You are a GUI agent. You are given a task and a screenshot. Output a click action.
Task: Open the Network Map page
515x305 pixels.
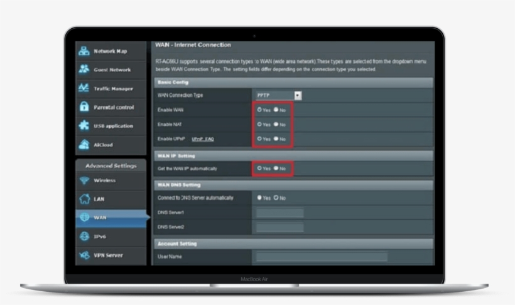click(x=111, y=51)
